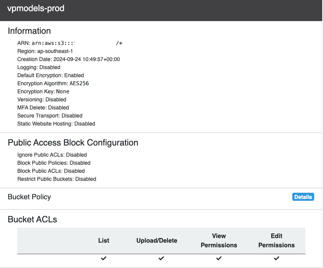Click the View Permissions checkmark
Viewport: 323px width, 268px height.
pos(219,258)
